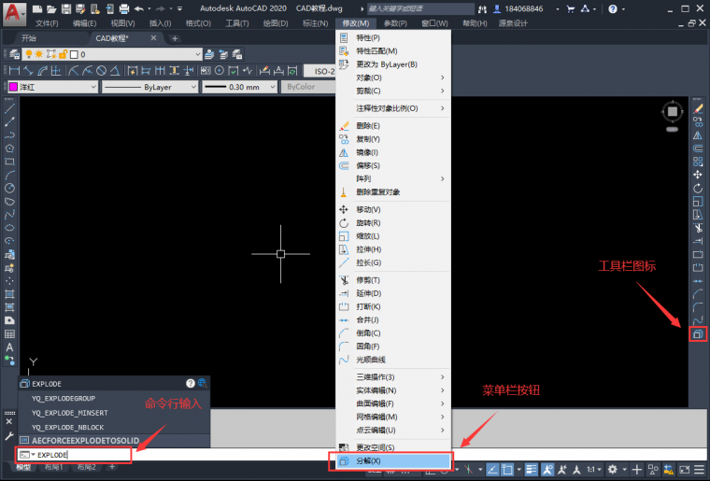Screen dimensions: 710x481
Task: Click the Clean Screen icon in status bar
Action: click(x=685, y=470)
